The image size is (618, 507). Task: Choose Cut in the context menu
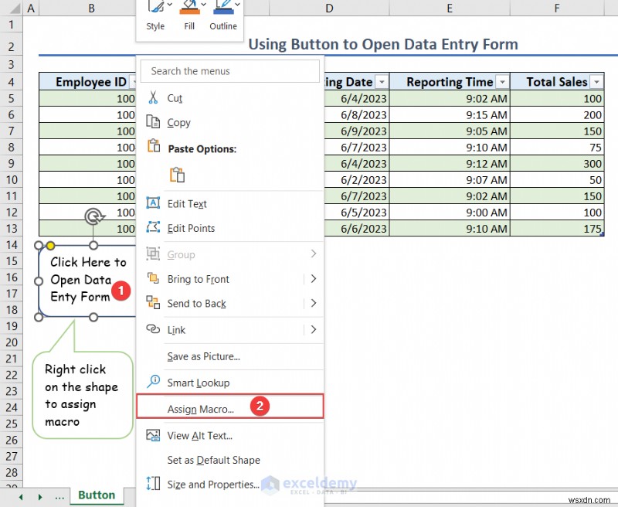(229, 98)
